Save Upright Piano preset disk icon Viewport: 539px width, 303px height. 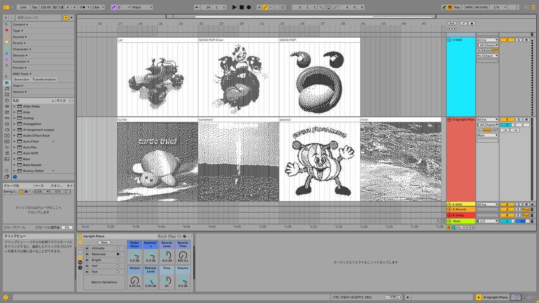[184, 236]
